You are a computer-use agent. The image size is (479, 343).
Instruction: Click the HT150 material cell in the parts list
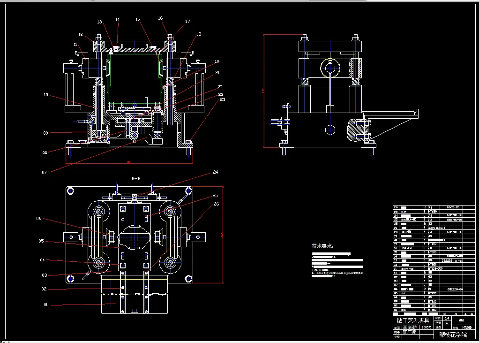click(x=433, y=244)
